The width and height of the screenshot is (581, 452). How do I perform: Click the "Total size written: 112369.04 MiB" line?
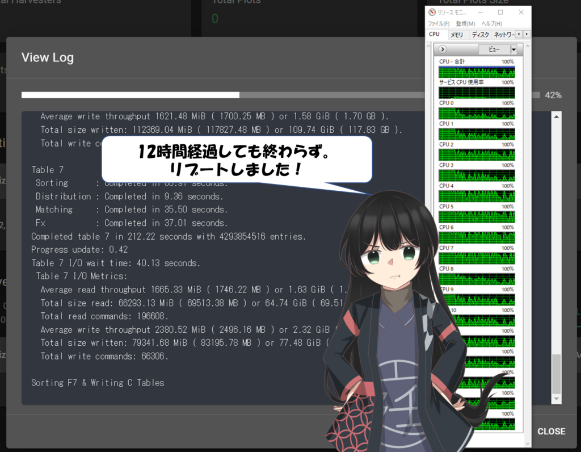click(221, 130)
